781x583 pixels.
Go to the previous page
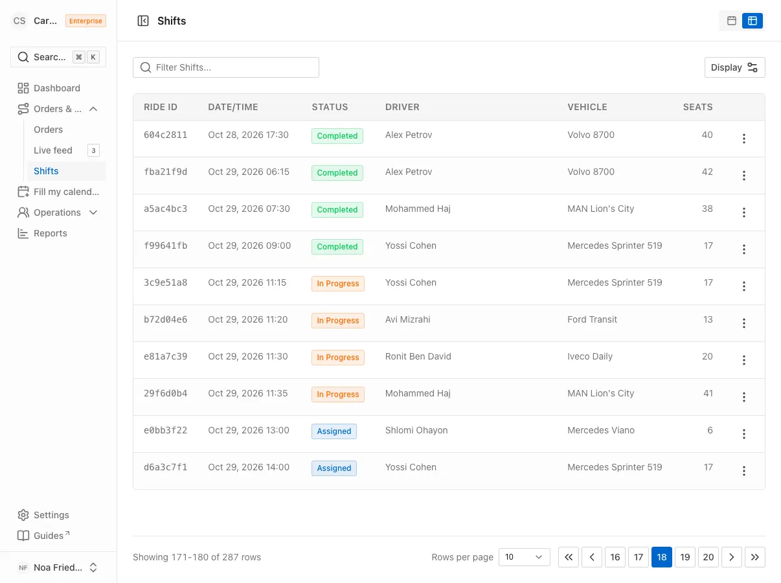coord(592,557)
